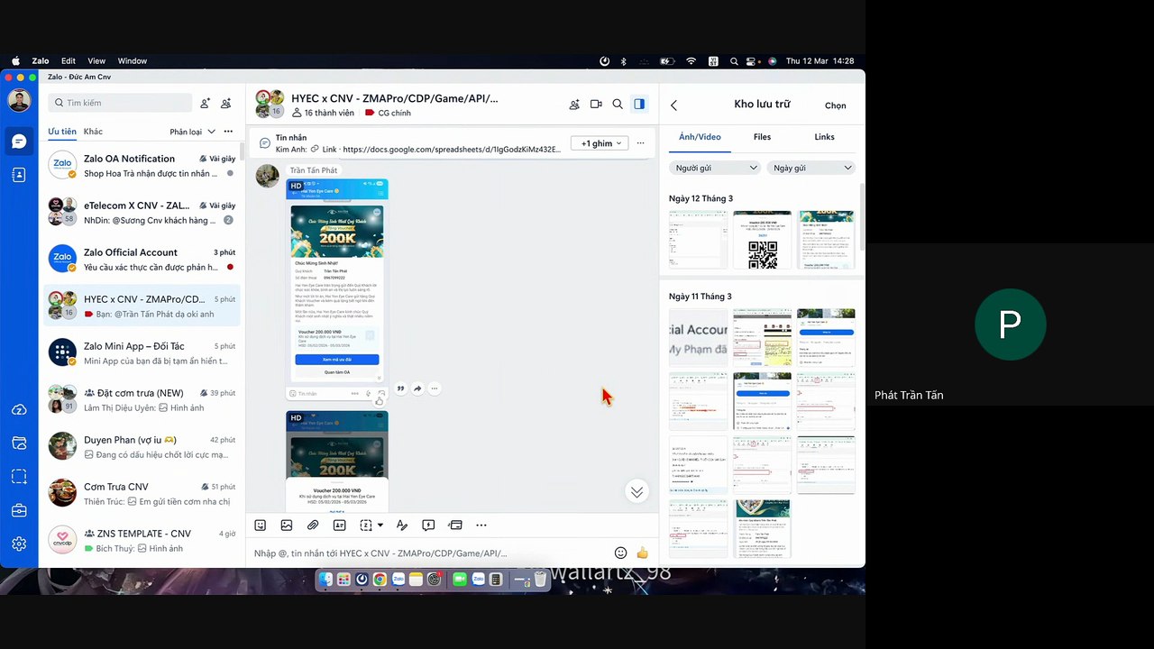Open Zalo settings gear icon
This screenshot has width=1154, height=649.
click(x=19, y=544)
